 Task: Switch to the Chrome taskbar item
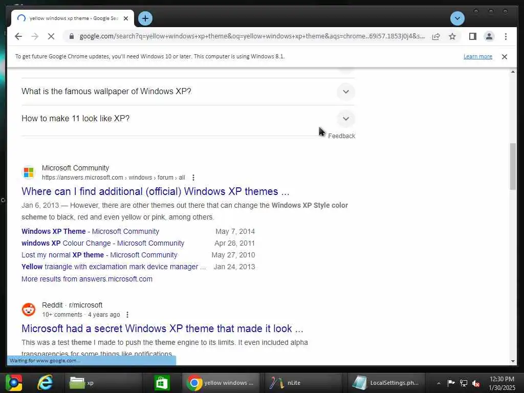221,383
